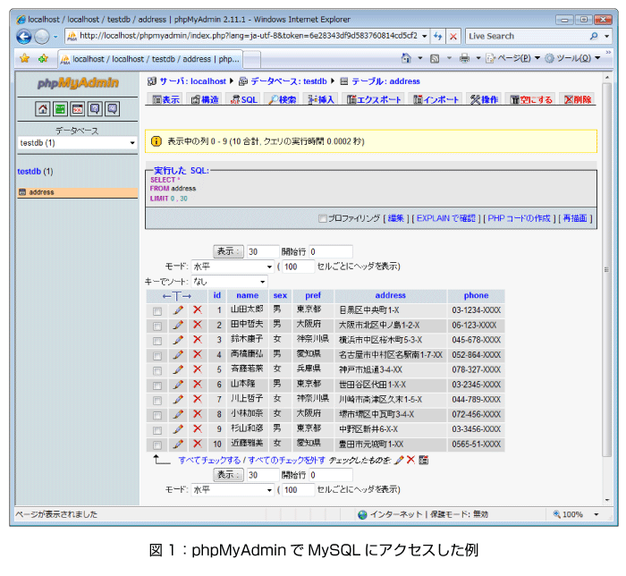
Task: Click the phpMyAdmin home icon in sidebar
Action: pyautogui.click(x=42, y=108)
